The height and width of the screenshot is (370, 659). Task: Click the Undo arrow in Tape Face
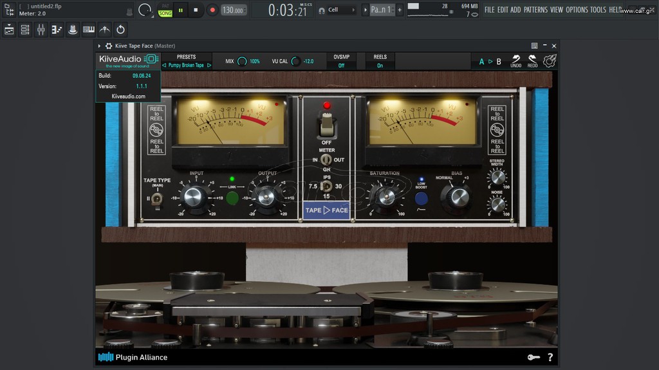coord(515,61)
